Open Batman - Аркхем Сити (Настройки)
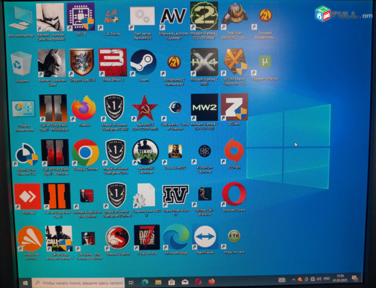The image size is (376, 288). coord(50,17)
